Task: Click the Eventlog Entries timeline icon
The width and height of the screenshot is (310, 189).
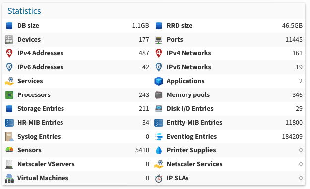Action: click(x=159, y=137)
